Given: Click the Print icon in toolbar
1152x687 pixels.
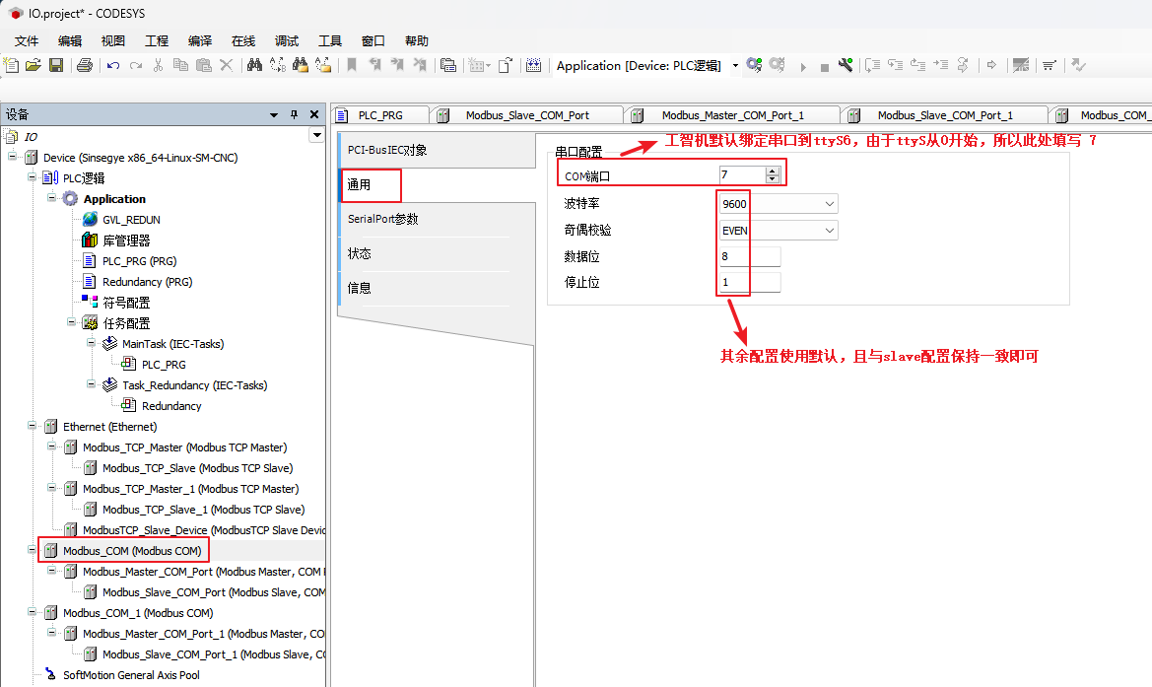Looking at the screenshot, I should point(85,65).
